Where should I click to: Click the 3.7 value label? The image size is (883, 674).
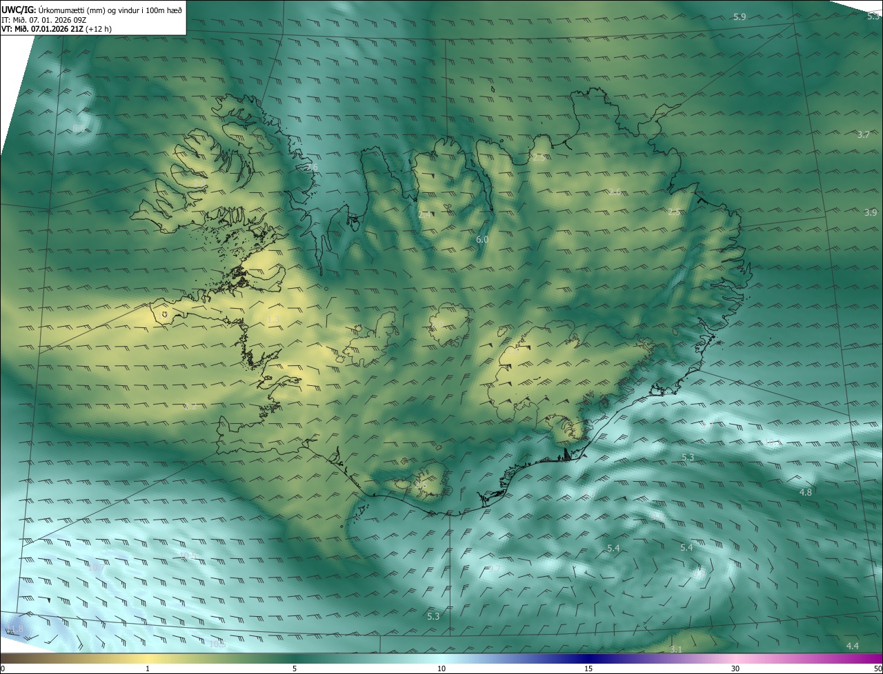pos(864,134)
